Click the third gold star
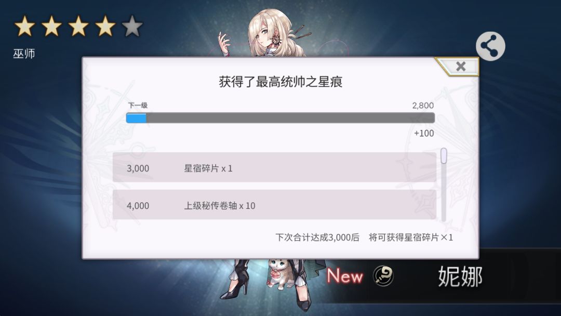The image size is (561, 316). coord(78,26)
